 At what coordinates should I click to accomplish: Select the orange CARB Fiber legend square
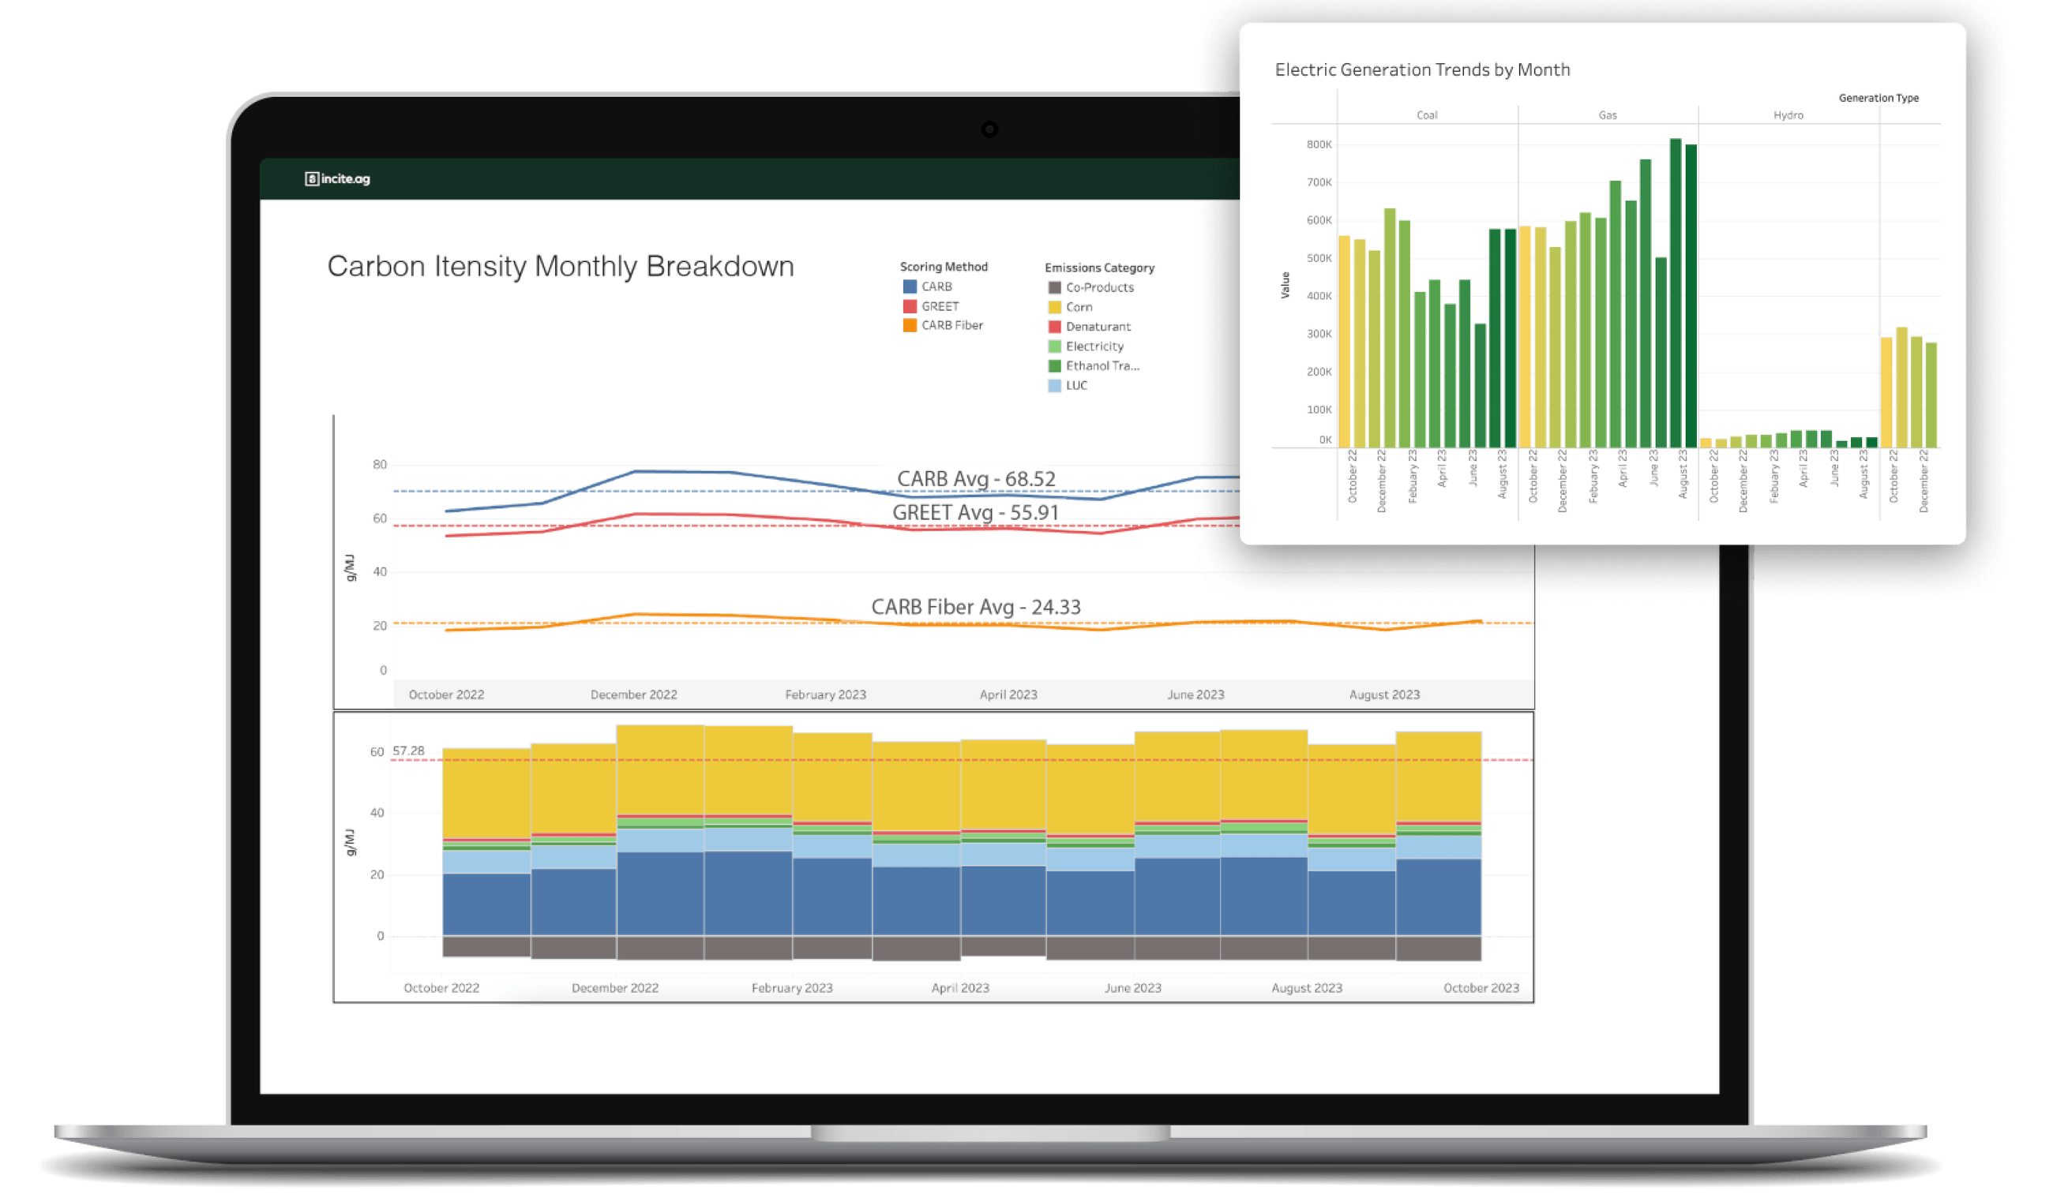click(x=910, y=325)
